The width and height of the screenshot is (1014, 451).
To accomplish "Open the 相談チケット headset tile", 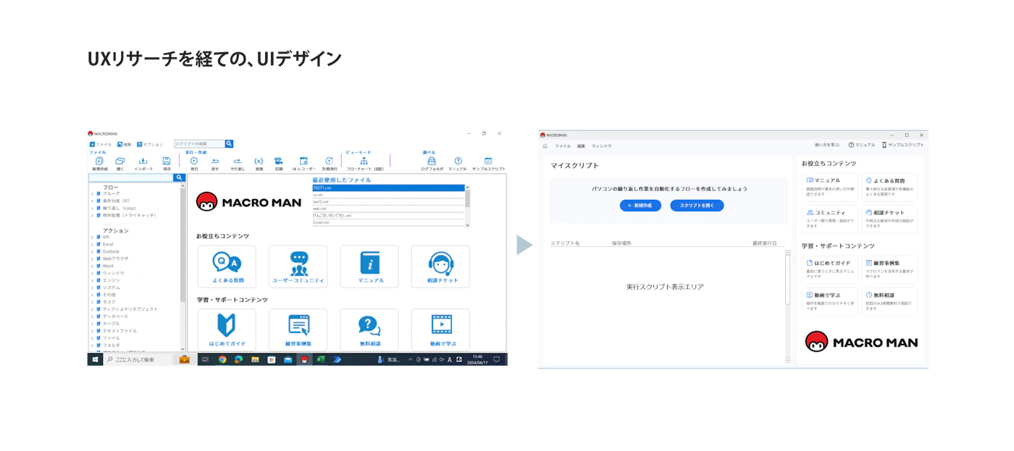I will pyautogui.click(x=440, y=266).
